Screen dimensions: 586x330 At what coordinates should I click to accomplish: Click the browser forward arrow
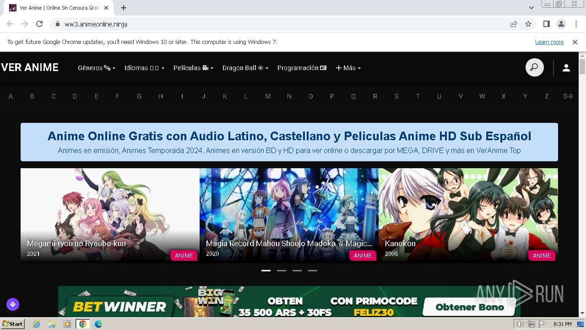pos(25,24)
